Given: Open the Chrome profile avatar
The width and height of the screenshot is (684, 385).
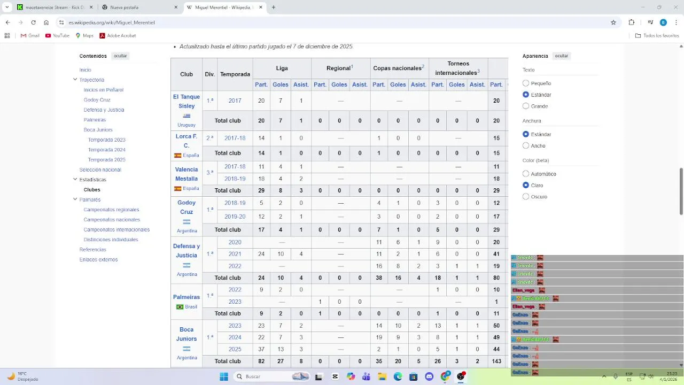Looking at the screenshot, I should click(663, 22).
